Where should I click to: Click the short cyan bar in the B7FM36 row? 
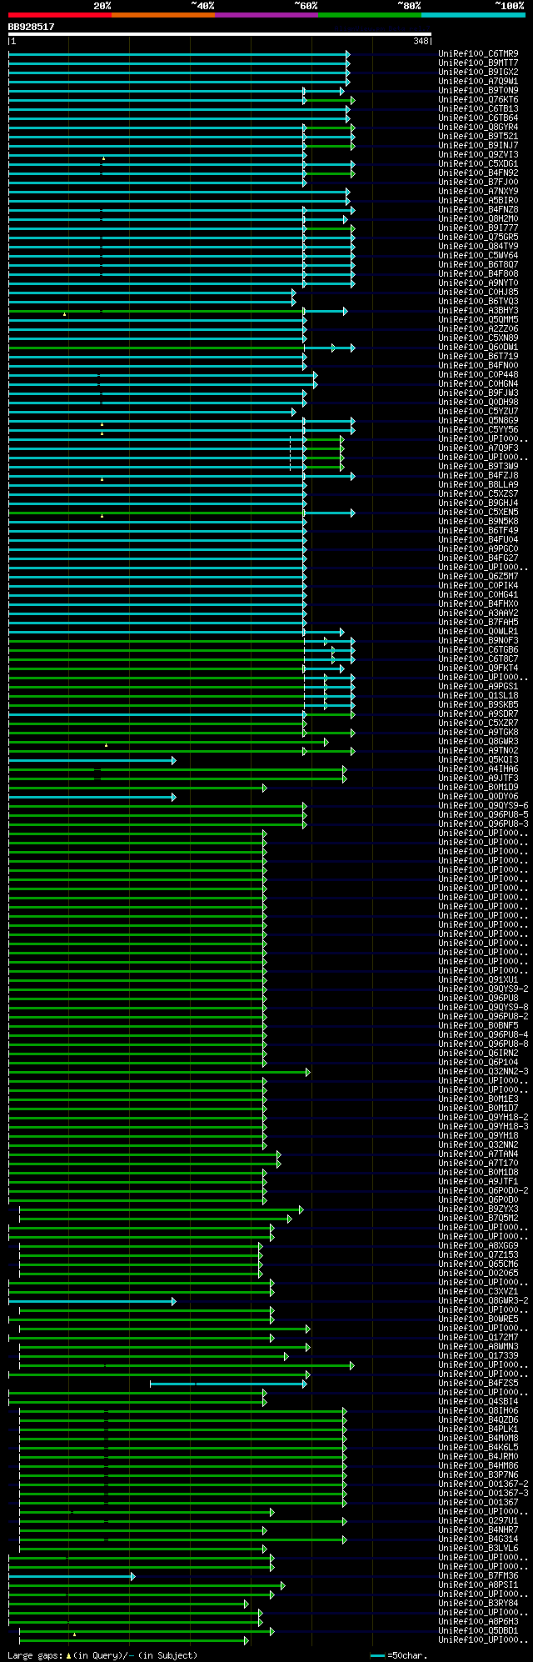72,1576
